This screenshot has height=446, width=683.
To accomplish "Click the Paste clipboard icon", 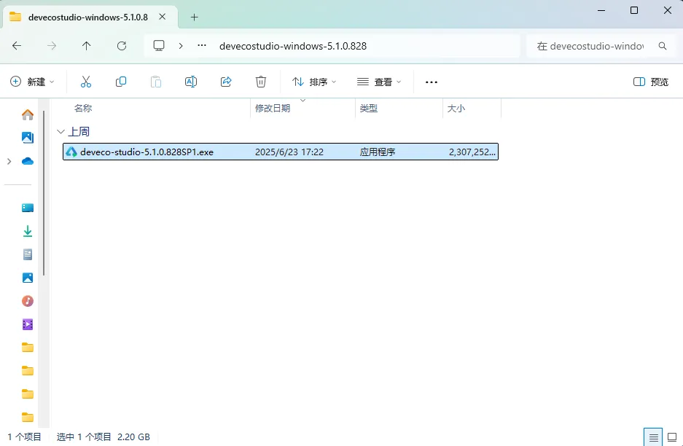I will click(x=156, y=82).
